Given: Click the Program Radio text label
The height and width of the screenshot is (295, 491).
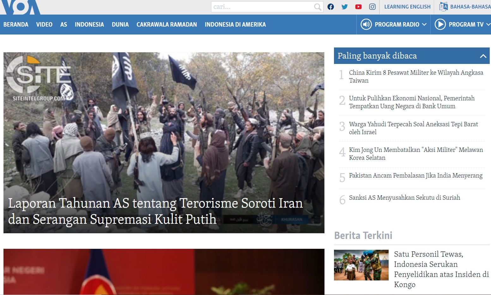Looking at the screenshot, I should click(x=397, y=24).
